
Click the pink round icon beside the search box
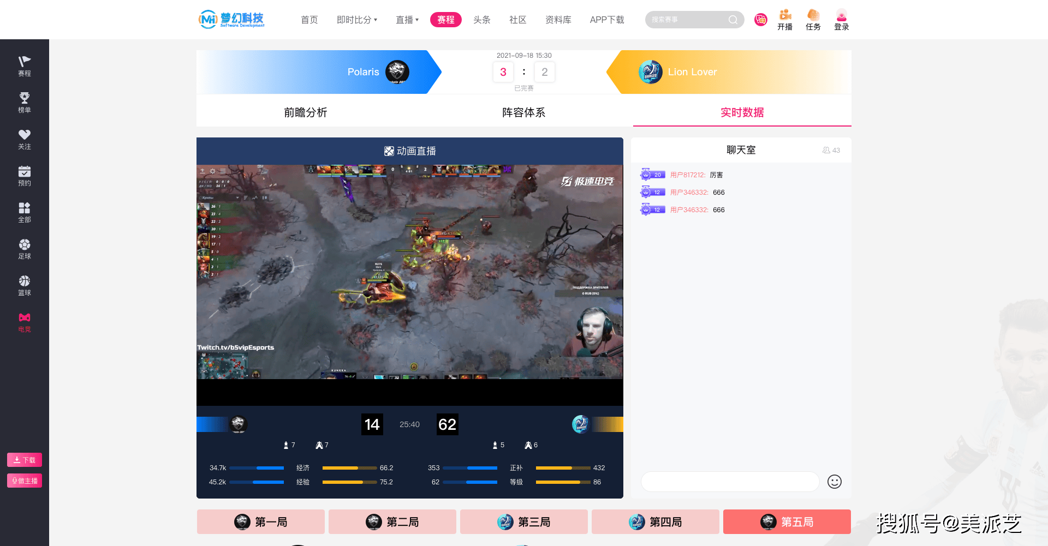click(x=760, y=20)
